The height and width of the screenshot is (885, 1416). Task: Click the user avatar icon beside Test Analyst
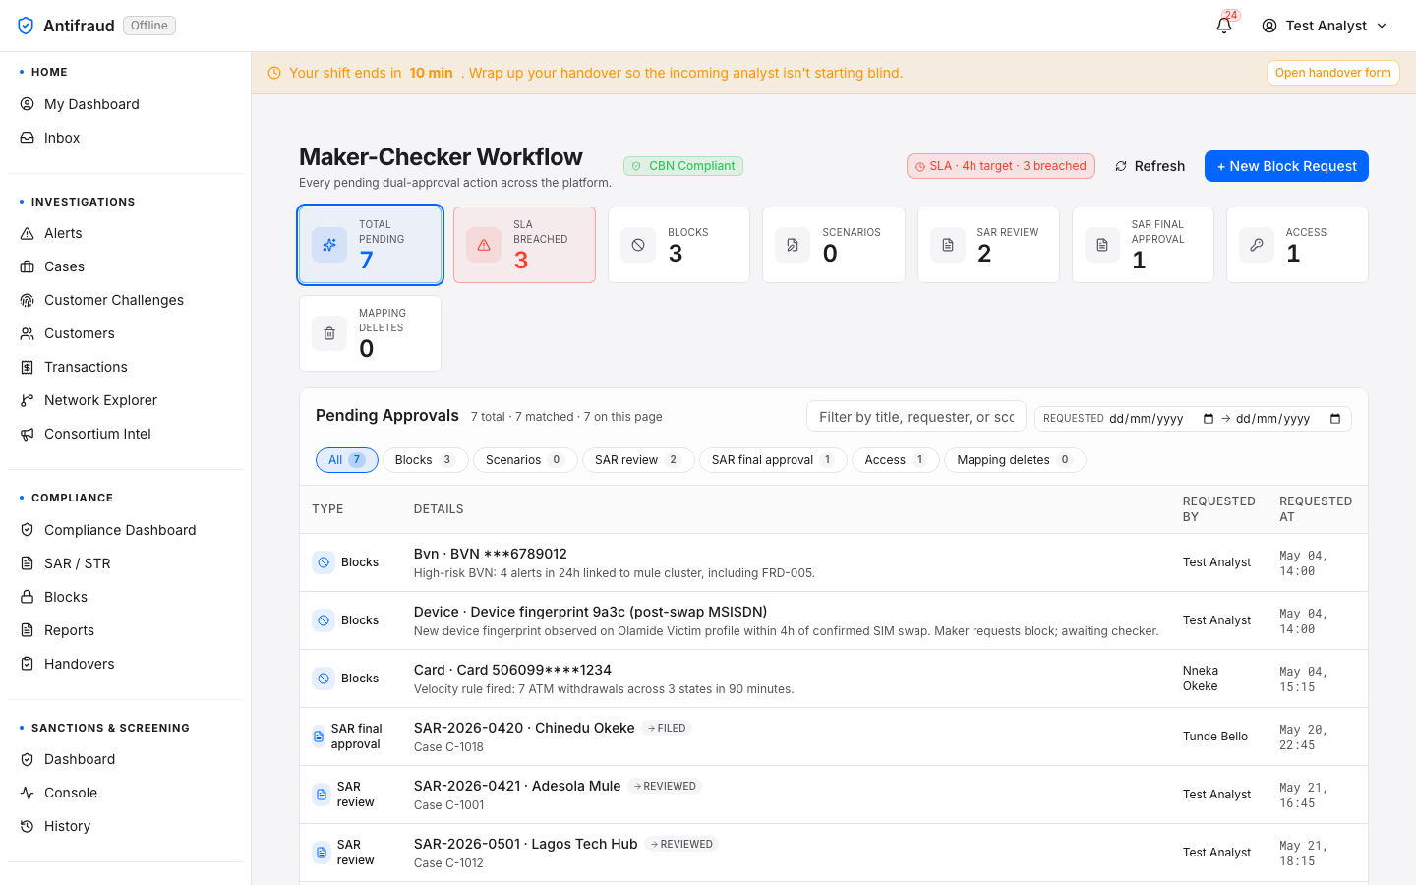click(x=1269, y=26)
